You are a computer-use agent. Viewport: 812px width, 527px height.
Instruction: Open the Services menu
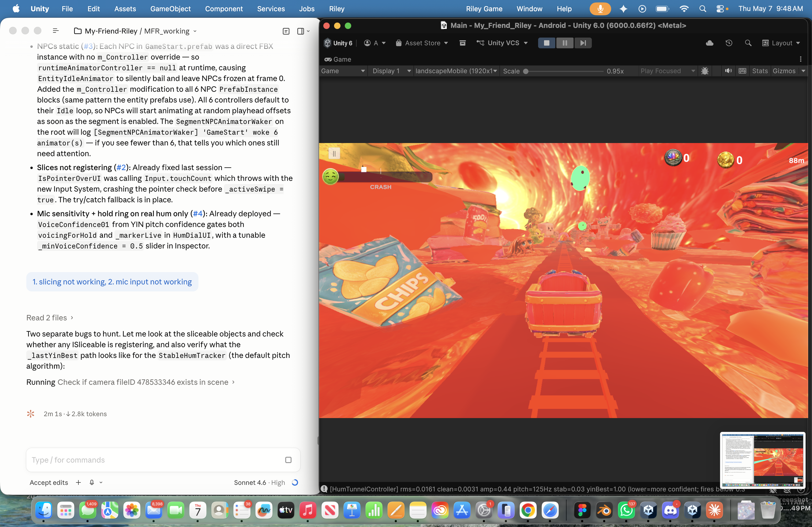(x=271, y=9)
